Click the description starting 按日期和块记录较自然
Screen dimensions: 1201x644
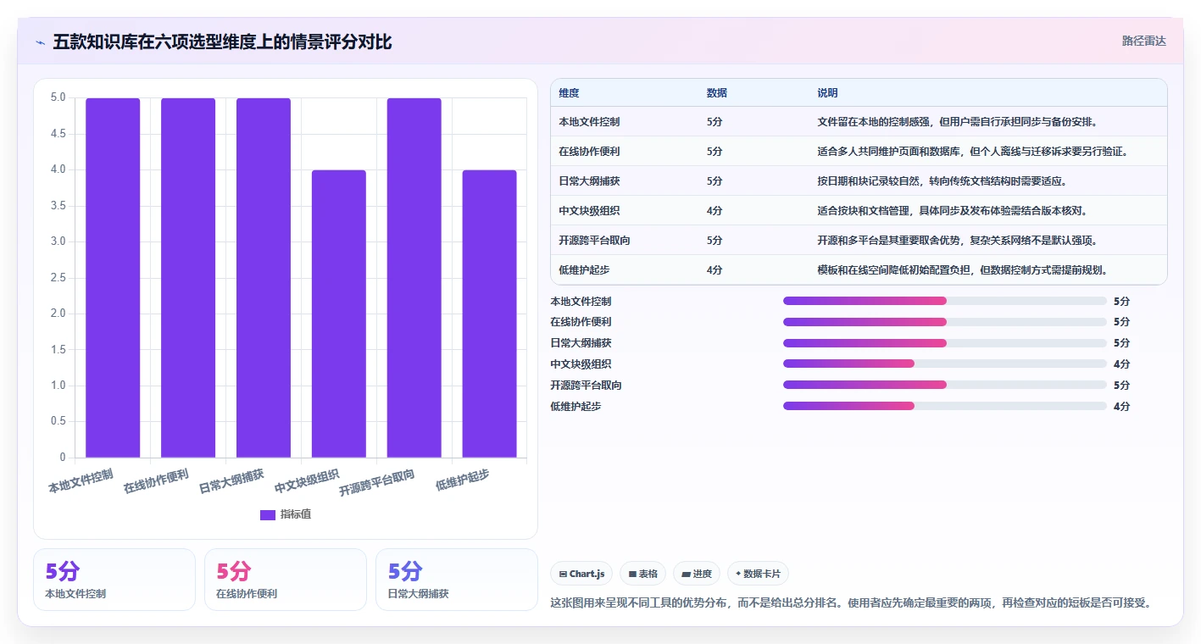click(x=942, y=180)
